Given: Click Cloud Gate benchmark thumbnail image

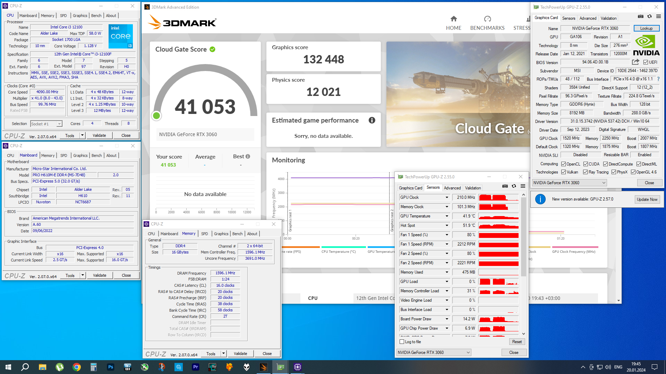Looking at the screenshot, I should pyautogui.click(x=458, y=94).
